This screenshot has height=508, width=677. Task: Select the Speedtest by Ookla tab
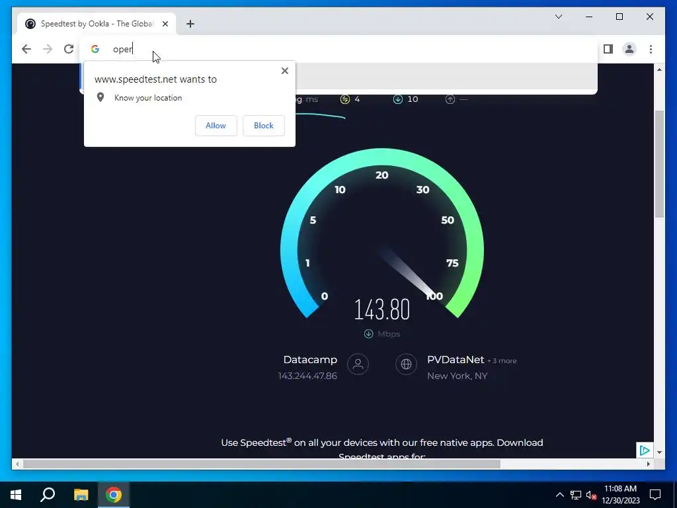[x=97, y=24]
